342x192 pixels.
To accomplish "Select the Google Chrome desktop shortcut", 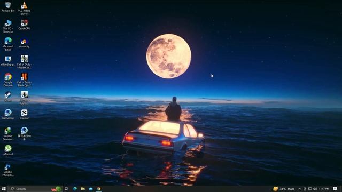I will coord(8,80).
